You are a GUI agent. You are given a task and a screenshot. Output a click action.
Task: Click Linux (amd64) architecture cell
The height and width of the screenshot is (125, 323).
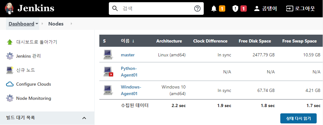[172, 55]
